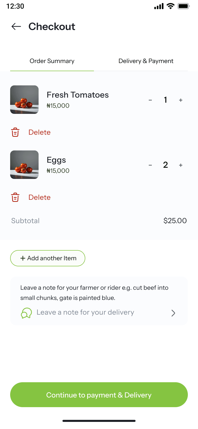This screenshot has height=429, width=198.
Task: Click trash icon under Eggs
Action: point(15,197)
